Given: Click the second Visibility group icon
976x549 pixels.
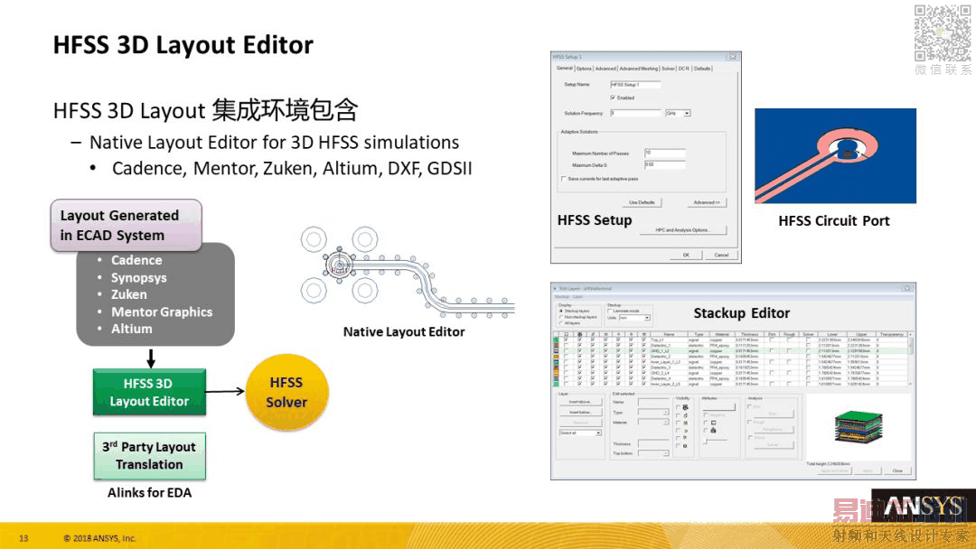Looking at the screenshot, I should tap(685, 415).
